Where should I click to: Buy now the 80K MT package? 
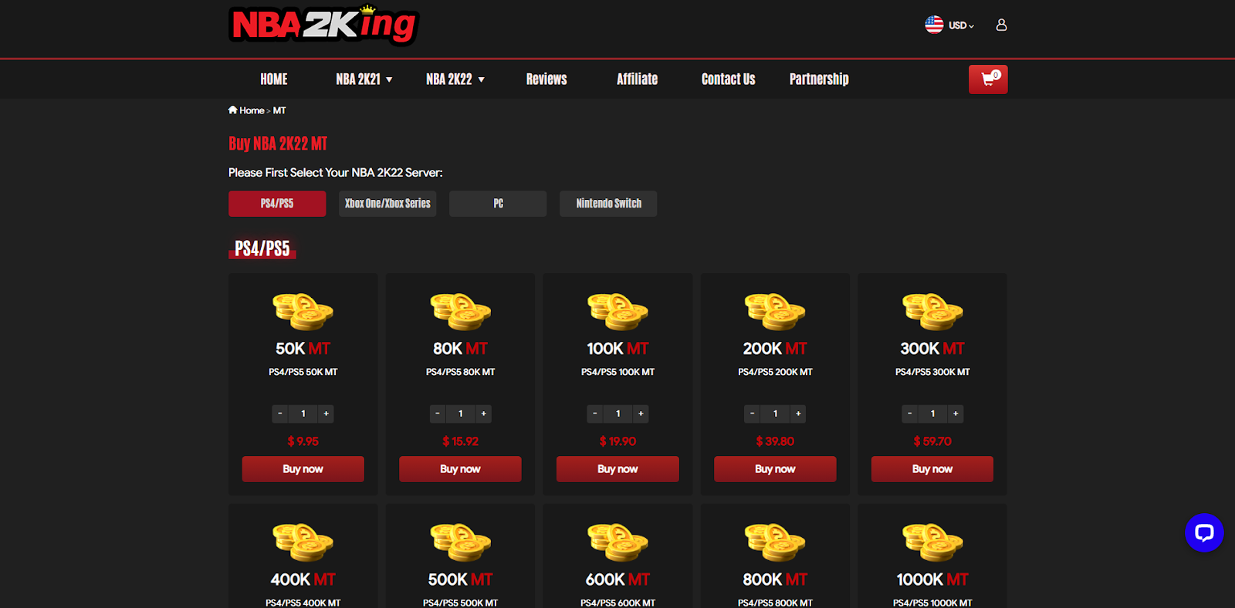coord(461,469)
